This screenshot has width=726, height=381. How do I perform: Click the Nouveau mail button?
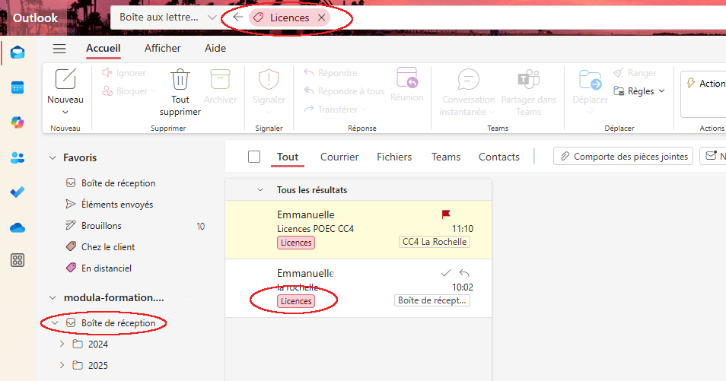65,80
